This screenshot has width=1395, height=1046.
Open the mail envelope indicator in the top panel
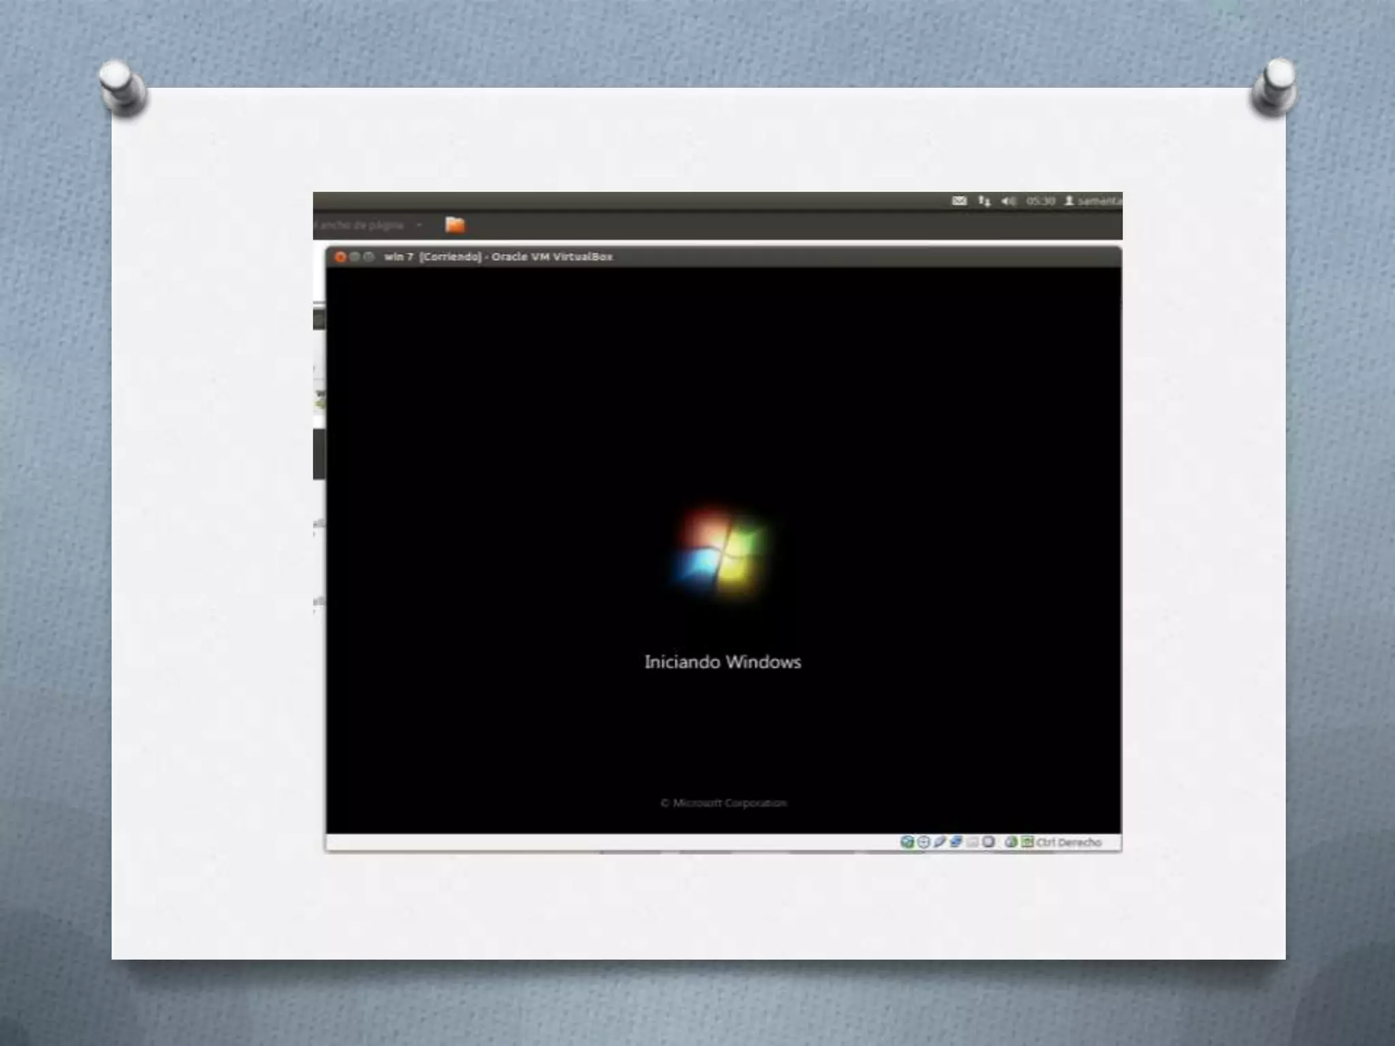pyautogui.click(x=959, y=201)
